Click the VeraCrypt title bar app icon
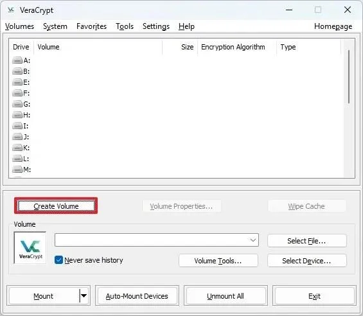This screenshot has height=316, width=363. point(11,10)
